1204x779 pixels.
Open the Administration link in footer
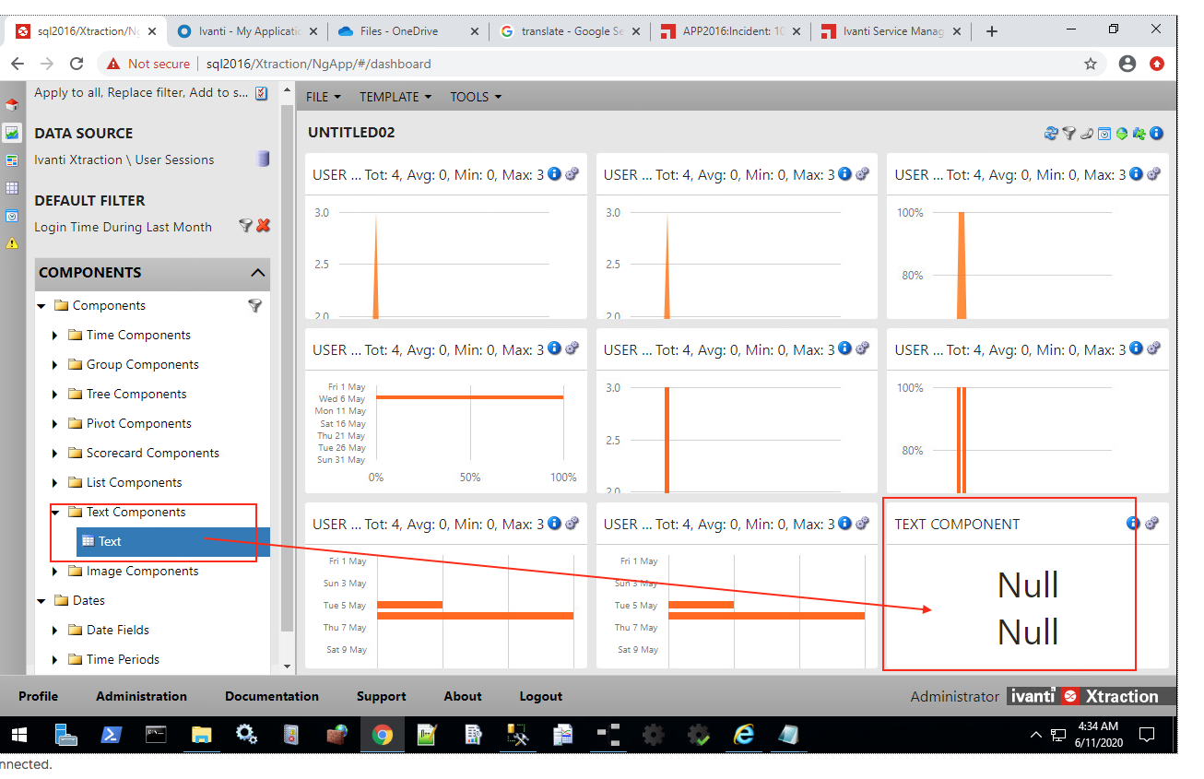point(141,696)
